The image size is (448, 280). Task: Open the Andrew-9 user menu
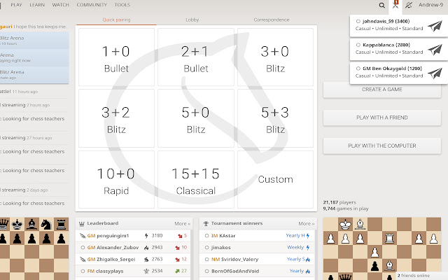click(x=431, y=5)
